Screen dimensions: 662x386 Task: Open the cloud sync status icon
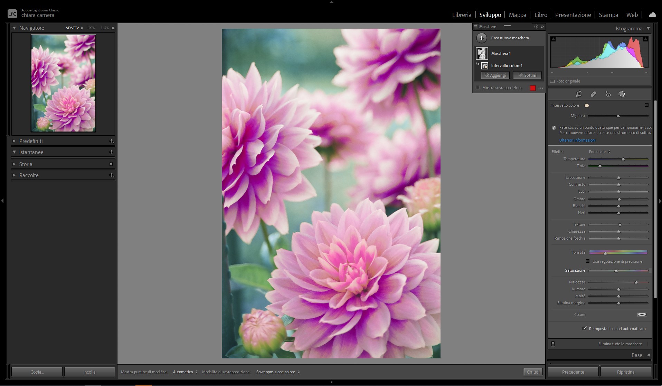[652, 15]
